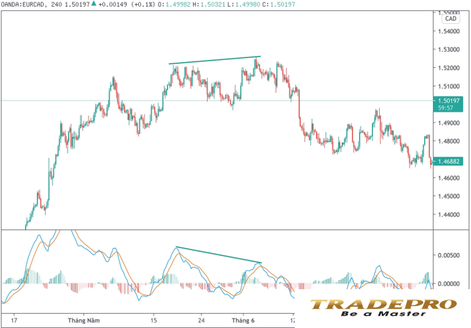Select the green trendline above price highs
Viewport: 471px width, 328px height.
click(x=214, y=60)
